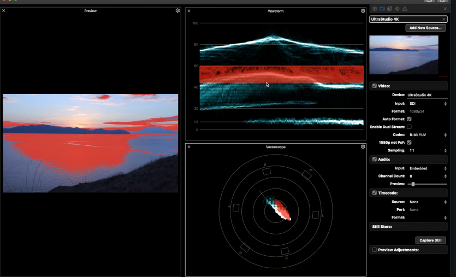The height and width of the screenshot is (277, 456).
Task: Click the Capture Still button
Action: pos(430,240)
